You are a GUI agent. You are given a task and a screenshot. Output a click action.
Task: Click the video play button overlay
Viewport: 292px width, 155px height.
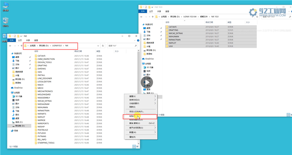(x=147, y=82)
